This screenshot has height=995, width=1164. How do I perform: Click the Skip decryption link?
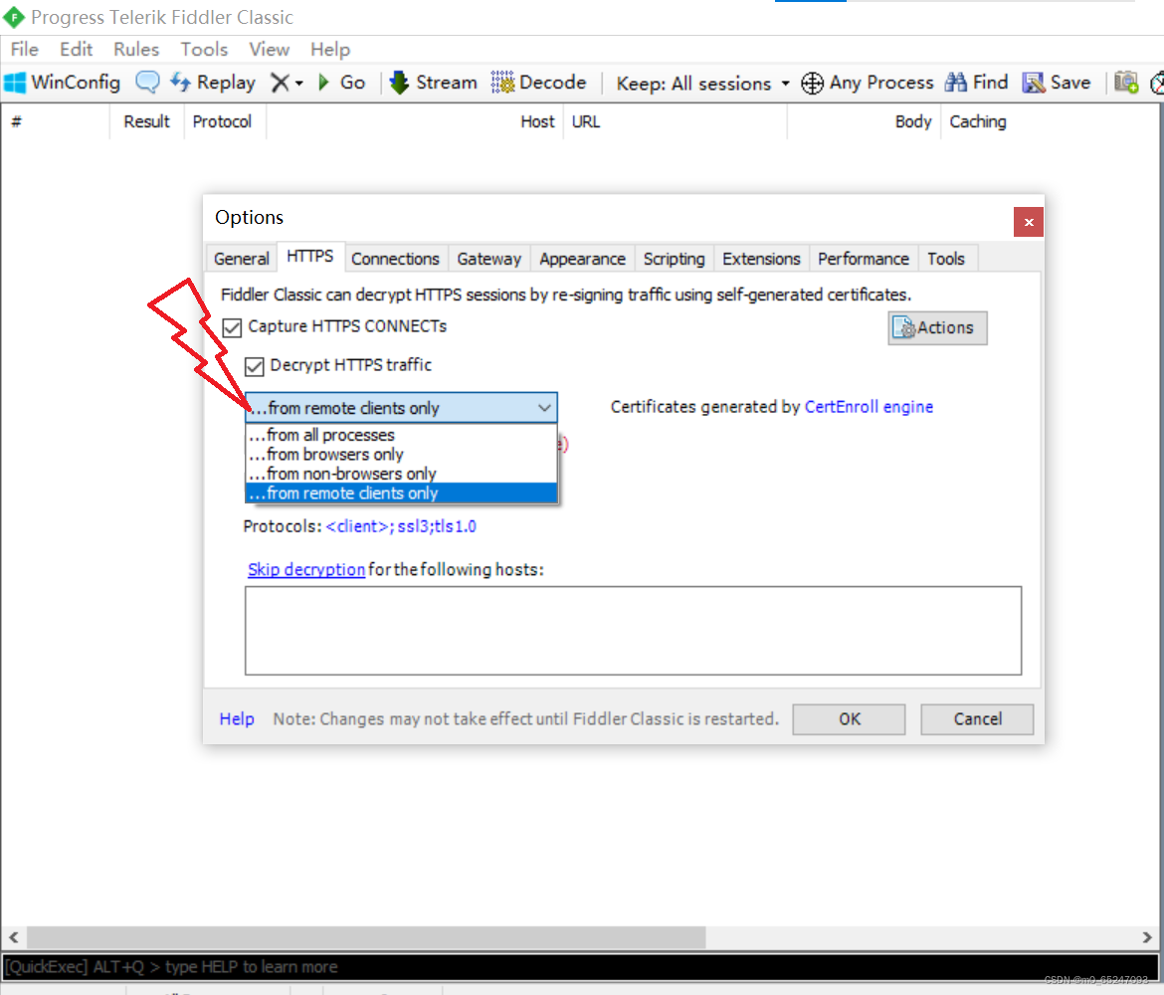(x=305, y=569)
